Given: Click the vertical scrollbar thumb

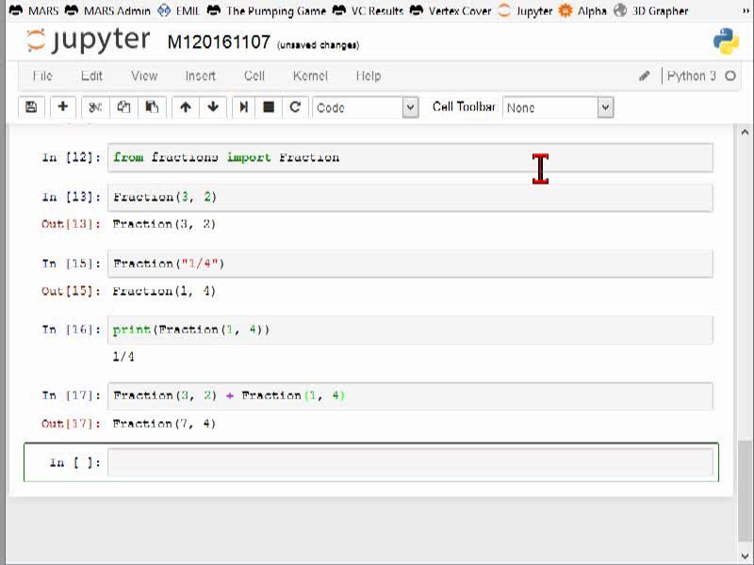Looking at the screenshot, I should 745,490.
